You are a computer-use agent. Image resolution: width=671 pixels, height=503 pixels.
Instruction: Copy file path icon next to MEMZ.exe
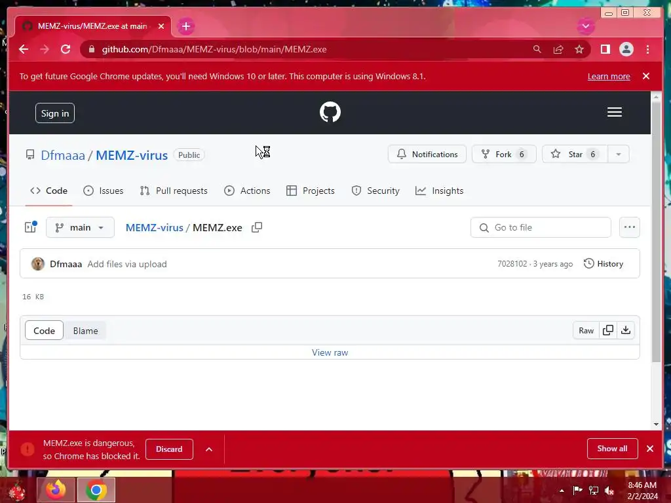pos(257,227)
